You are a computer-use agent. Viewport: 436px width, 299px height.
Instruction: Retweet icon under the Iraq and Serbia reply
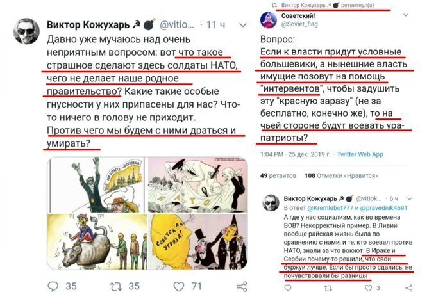coord(328,288)
